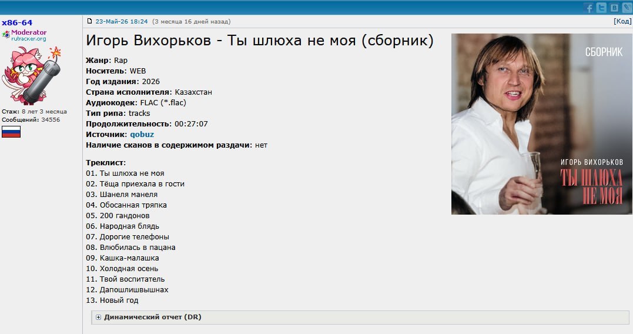
Task: Click the plus icon beside Динамический отчет
Action: click(x=98, y=317)
